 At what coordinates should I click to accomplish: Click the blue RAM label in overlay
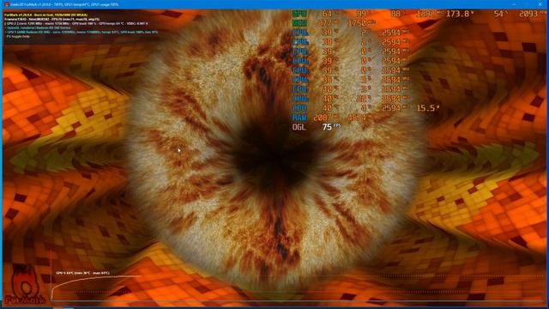coord(299,118)
